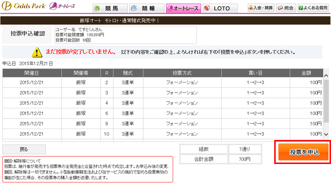Click the 7通り combinations value
The height and width of the screenshot is (187, 331).
(x=245, y=149)
